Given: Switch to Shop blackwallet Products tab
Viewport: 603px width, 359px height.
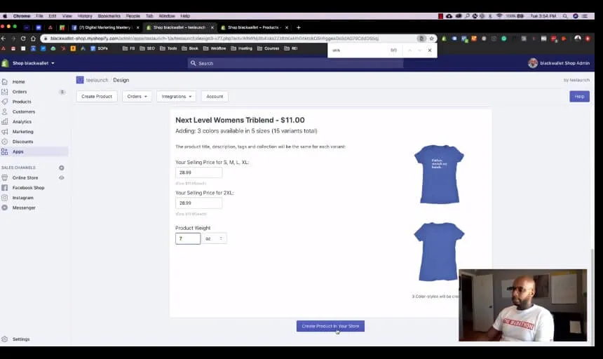Looking at the screenshot, I should (254, 27).
